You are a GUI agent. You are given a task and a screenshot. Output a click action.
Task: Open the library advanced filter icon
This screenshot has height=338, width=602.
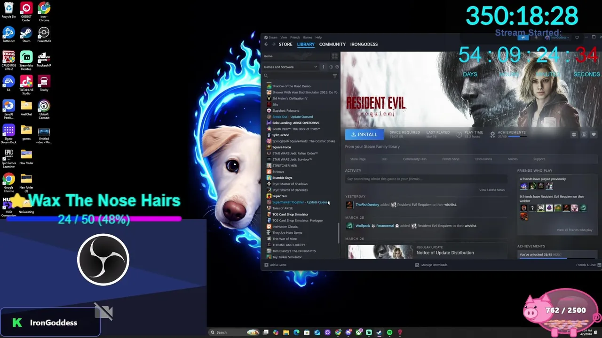(x=335, y=76)
